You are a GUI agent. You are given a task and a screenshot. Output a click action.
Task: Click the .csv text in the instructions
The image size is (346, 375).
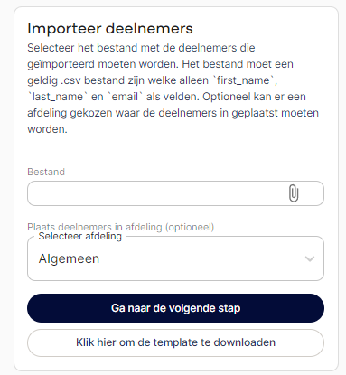click(x=70, y=80)
